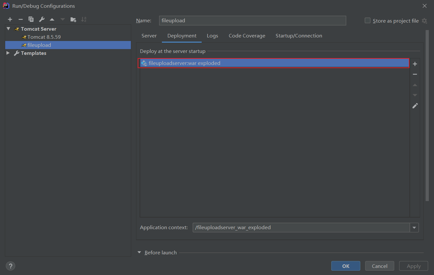The height and width of the screenshot is (275, 434).
Task: Open the Startup/Connection tab
Action: pos(299,36)
